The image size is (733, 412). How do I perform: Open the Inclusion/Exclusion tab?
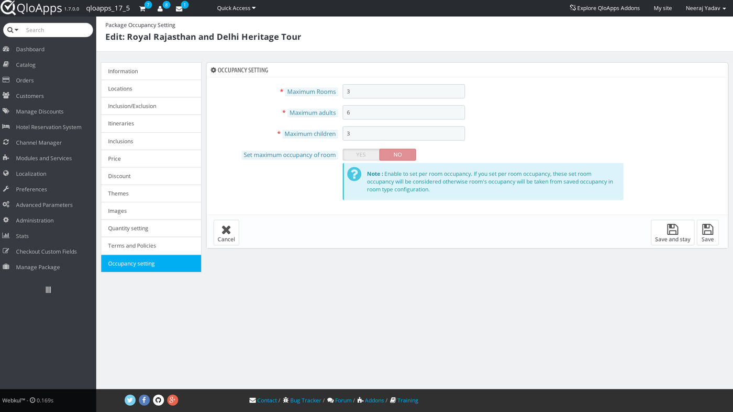point(151,106)
